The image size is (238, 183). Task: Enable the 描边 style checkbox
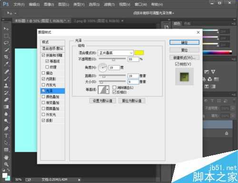pyautogui.click(x=43, y=73)
